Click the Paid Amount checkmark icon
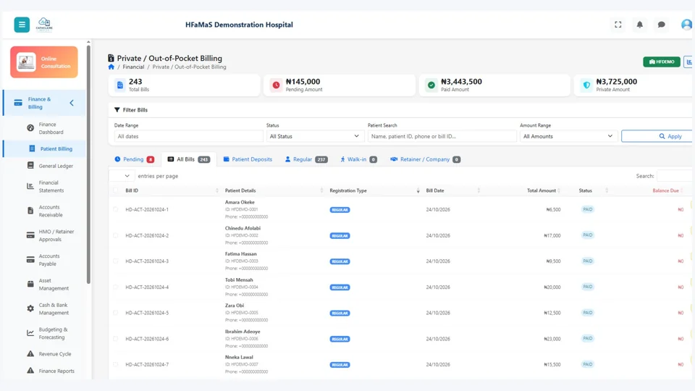Viewport: 695px width, 391px height. click(431, 85)
